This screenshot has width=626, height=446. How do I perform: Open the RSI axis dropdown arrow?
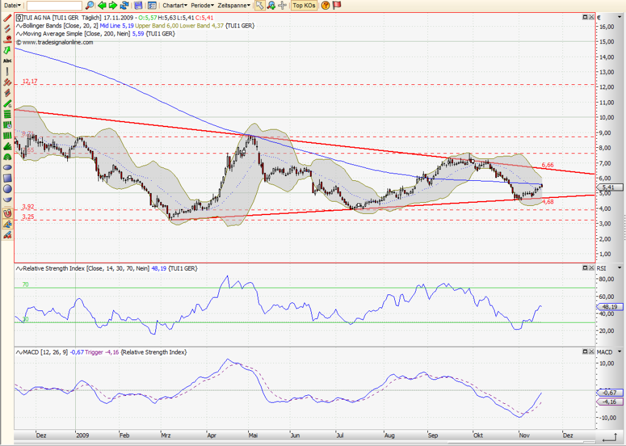(620, 268)
